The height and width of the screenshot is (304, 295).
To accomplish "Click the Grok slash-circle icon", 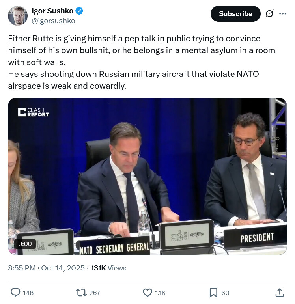I will click(x=269, y=14).
